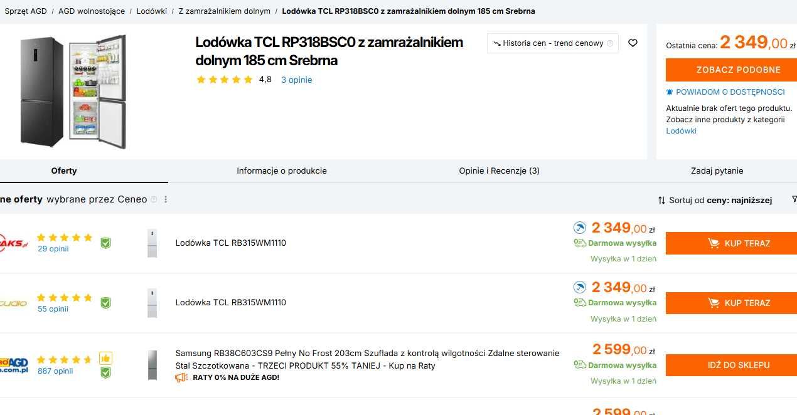797x415 pixels.
Task: Add the fridge to favorites with the heart icon
Action: click(633, 43)
